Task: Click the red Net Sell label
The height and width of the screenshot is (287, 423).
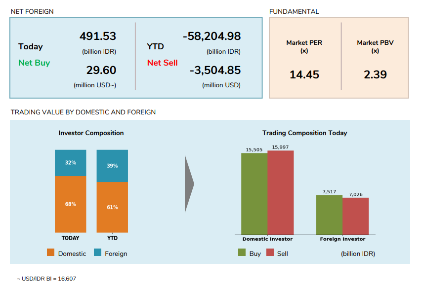Action: tap(162, 63)
